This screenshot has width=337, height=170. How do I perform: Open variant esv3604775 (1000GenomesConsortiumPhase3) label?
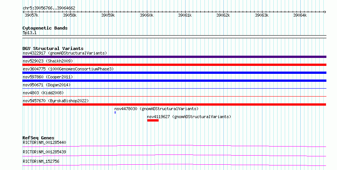pos(68,69)
